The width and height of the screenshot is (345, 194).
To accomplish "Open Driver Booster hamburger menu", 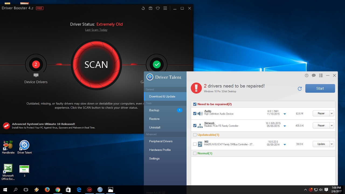I will pyautogui.click(x=165, y=8).
